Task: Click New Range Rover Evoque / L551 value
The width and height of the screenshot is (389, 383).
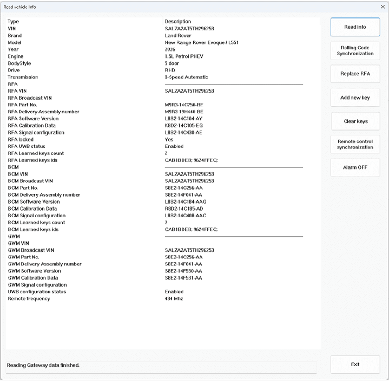Action: 201,42
